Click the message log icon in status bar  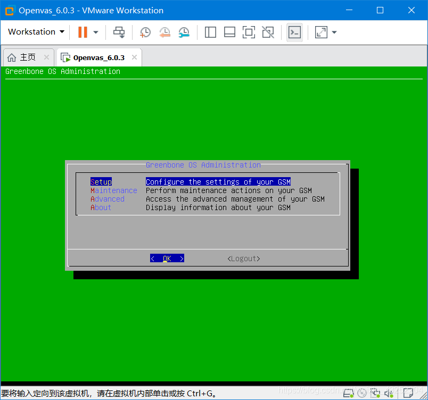point(408,393)
